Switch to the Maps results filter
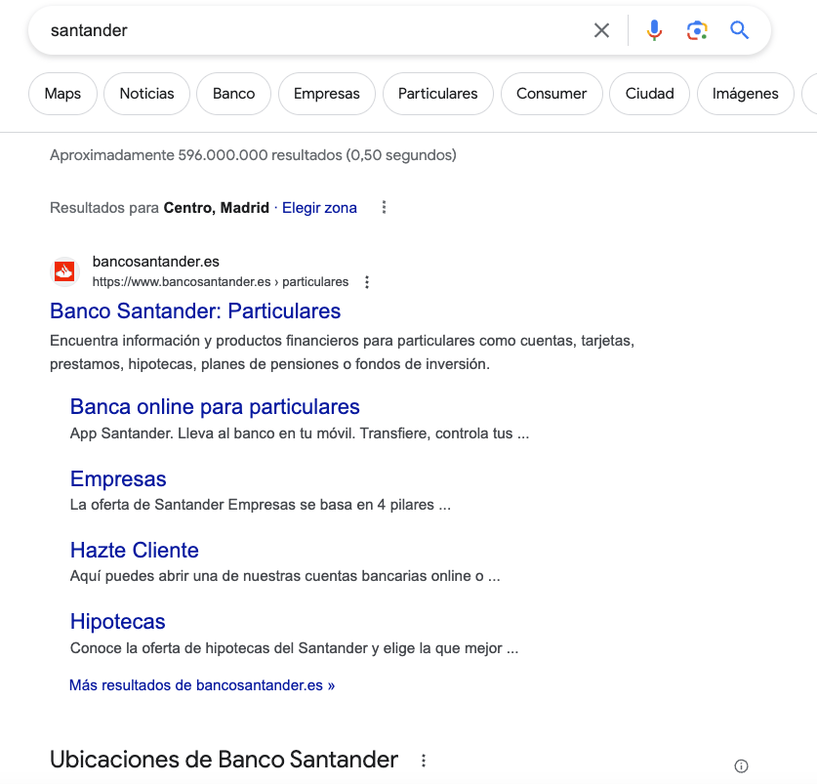Viewport: 817px width, 784px height. 62,94
